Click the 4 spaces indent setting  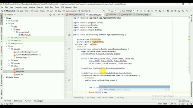181,104
